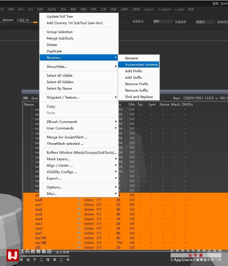Image resolution: width=228 pixels, height=266 pixels.
Task: Hide sss3 using its eye icon
Action: (79, 223)
